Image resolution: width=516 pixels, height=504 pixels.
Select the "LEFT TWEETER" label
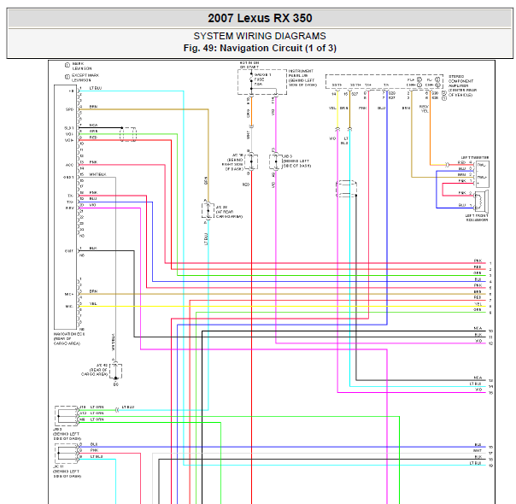pos(475,158)
